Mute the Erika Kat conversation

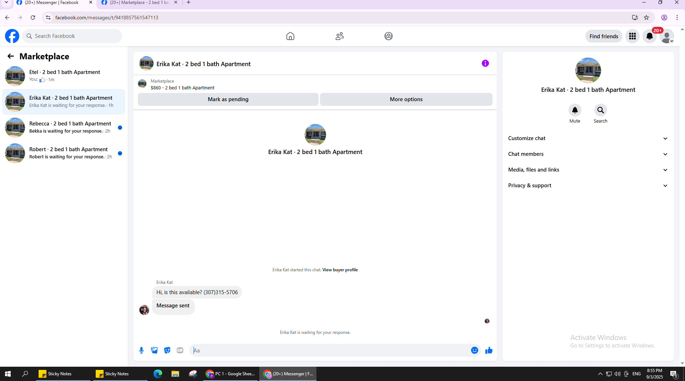[575, 110]
